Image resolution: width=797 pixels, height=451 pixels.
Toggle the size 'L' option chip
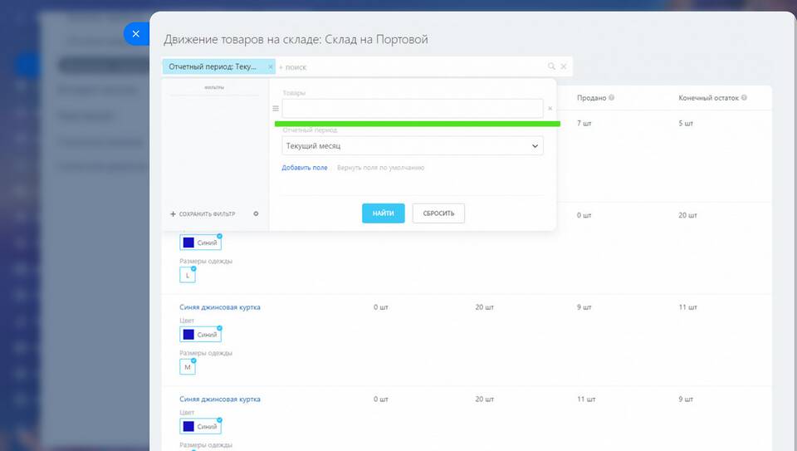coord(188,275)
